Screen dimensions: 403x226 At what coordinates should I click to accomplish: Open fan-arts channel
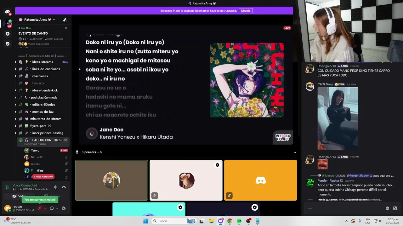pyautogui.click(x=43, y=83)
